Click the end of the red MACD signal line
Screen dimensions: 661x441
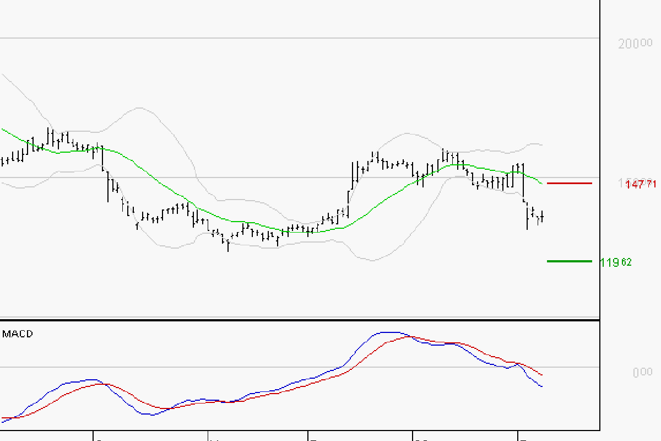543,375
